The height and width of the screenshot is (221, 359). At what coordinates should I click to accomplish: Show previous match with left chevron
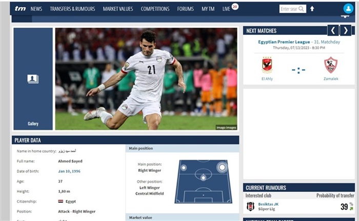pyautogui.click(x=333, y=30)
